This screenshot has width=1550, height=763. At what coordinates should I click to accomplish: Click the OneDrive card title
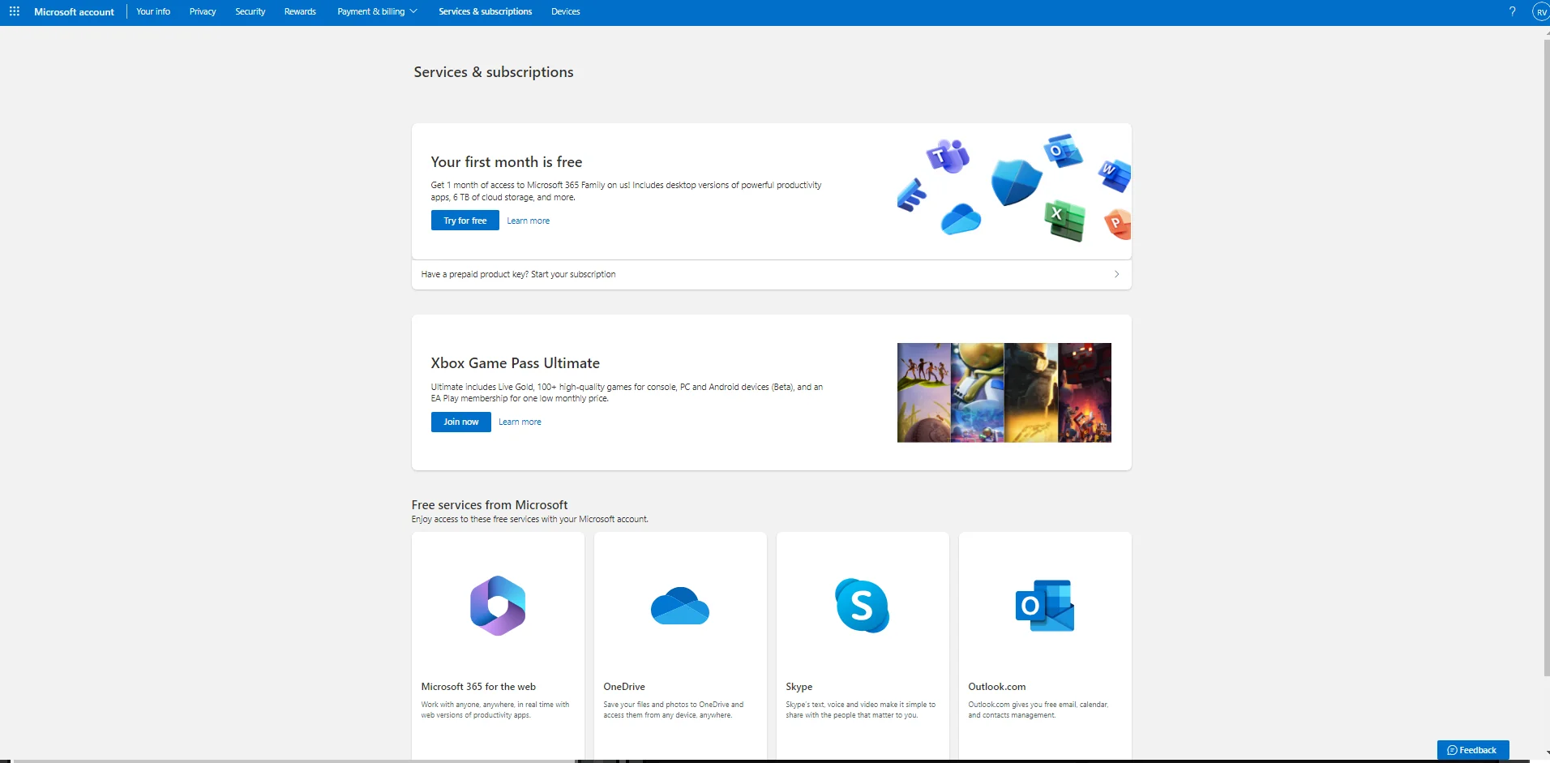624,687
